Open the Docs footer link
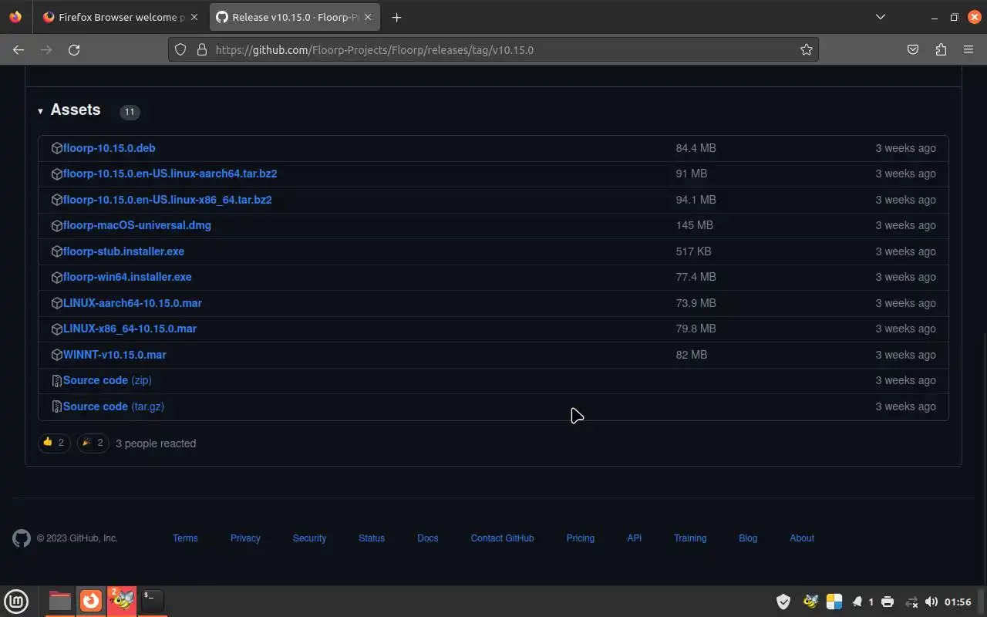This screenshot has height=617, width=987. pos(427,538)
